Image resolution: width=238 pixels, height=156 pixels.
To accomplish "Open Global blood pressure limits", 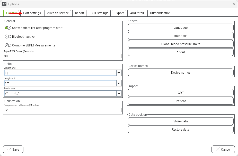I will (181, 44).
